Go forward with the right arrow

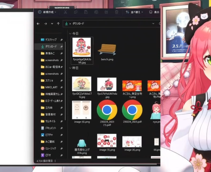[x=45, y=24]
